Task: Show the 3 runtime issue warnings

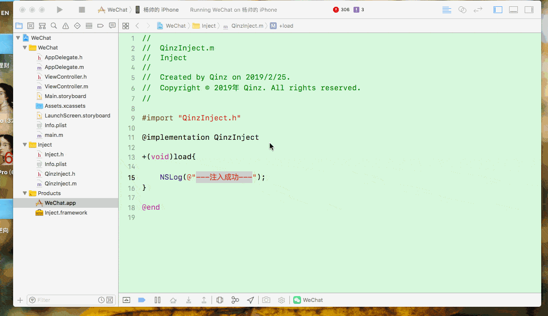Action: click(x=359, y=10)
